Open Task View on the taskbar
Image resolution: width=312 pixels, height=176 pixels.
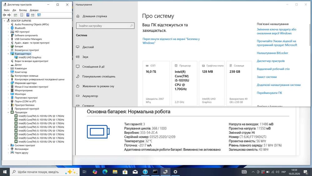[84, 172]
